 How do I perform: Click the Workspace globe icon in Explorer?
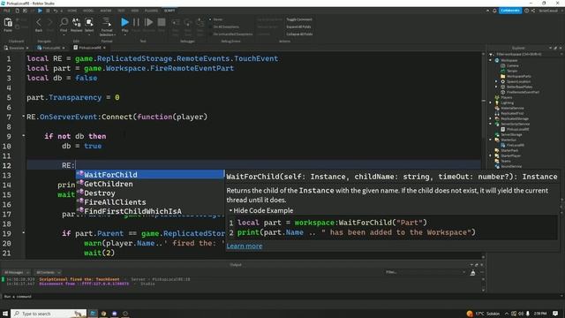(497, 61)
